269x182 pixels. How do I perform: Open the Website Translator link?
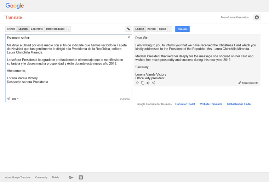tap(211, 104)
